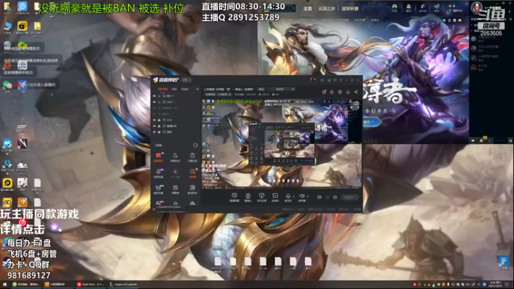Open the stream category selector with pencil
The width and height of the screenshot is (514, 289).
point(218,94)
